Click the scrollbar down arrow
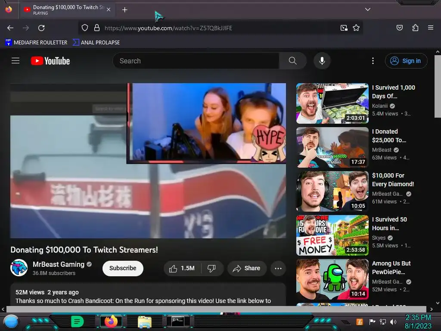441x331 pixels. (438, 303)
